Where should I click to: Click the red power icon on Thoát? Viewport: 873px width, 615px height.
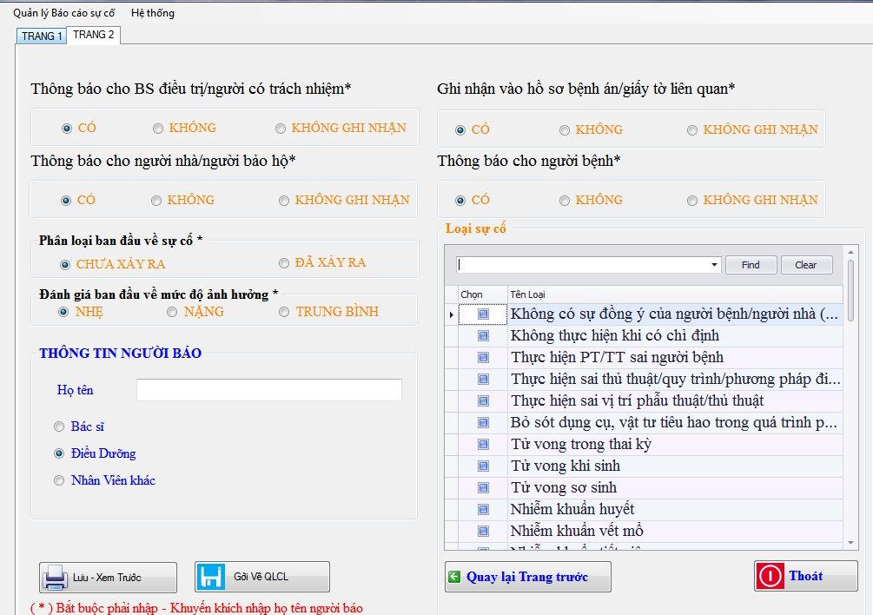[770, 576]
